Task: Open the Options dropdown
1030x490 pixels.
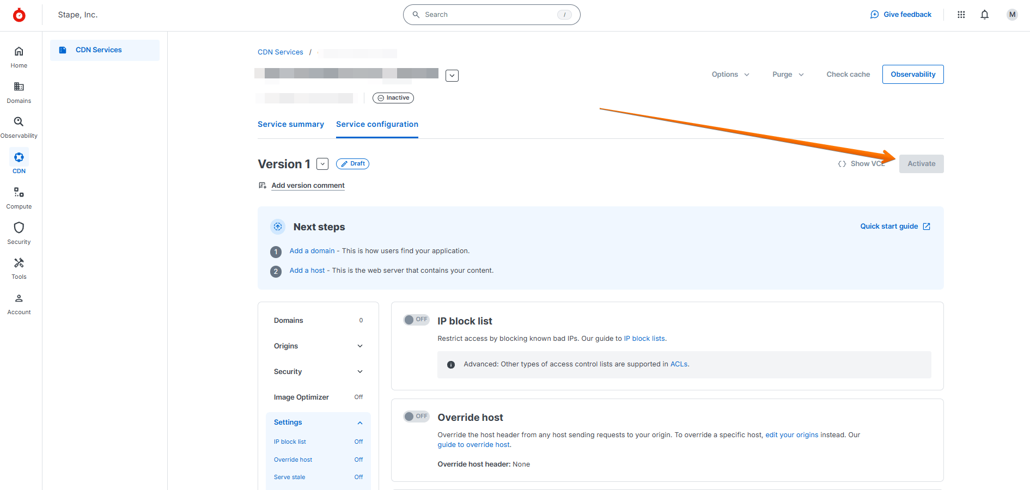Action: (730, 75)
